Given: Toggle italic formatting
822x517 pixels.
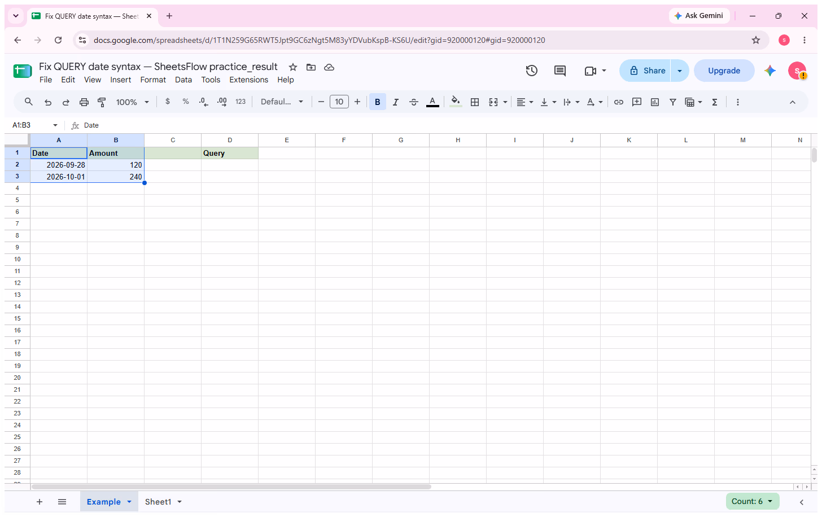Looking at the screenshot, I should (396, 102).
